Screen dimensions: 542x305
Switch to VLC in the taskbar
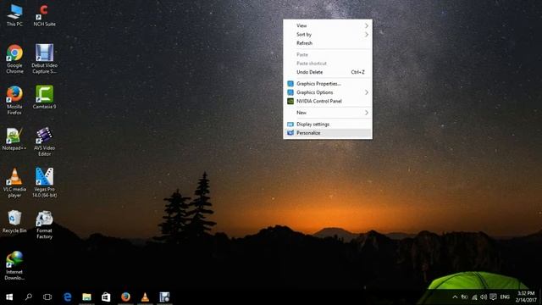(145, 297)
